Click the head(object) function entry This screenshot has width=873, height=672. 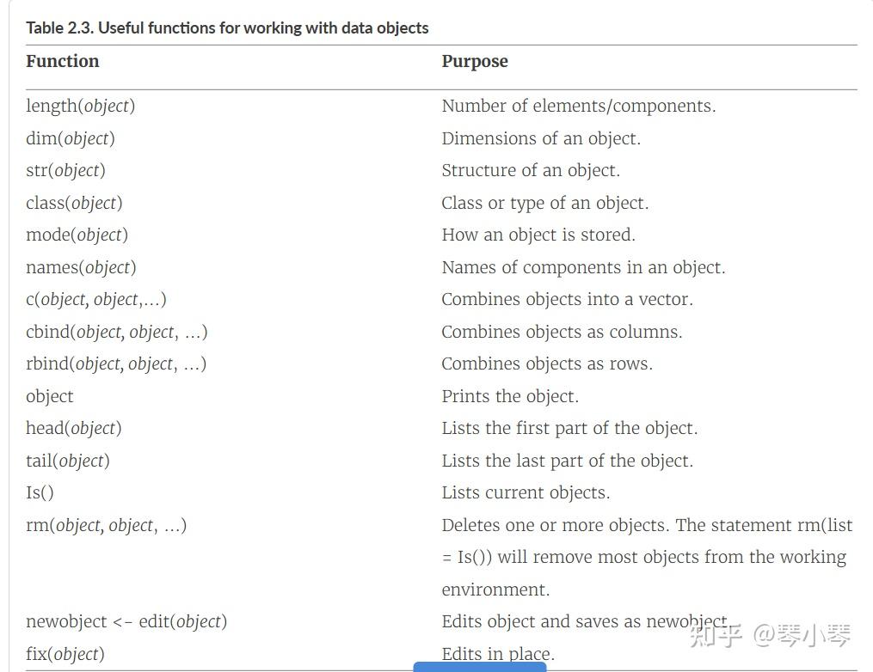(73, 428)
